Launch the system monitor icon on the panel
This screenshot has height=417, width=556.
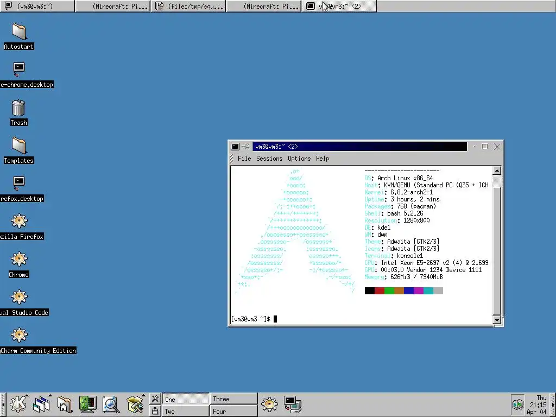point(87,404)
